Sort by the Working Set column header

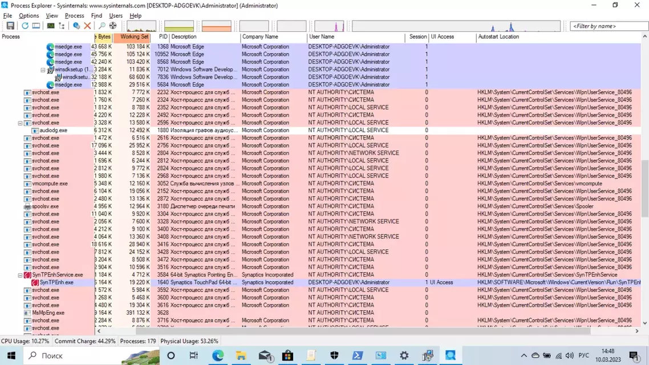pyautogui.click(x=132, y=37)
